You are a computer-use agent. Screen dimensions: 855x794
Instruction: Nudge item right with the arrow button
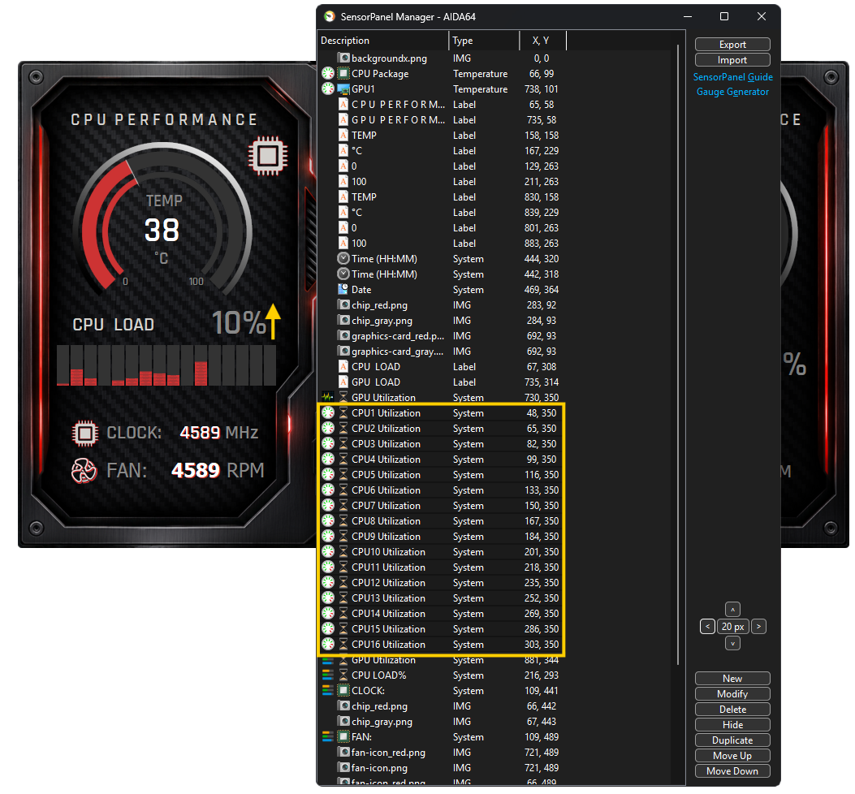coord(758,627)
